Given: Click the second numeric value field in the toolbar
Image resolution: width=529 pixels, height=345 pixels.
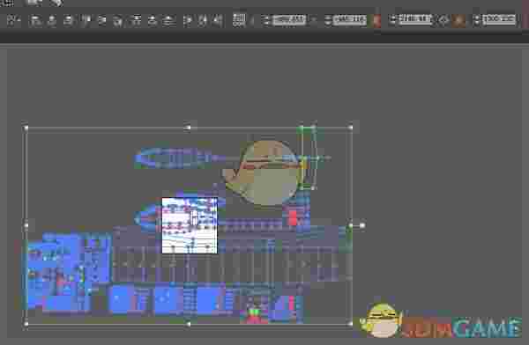Looking at the screenshot, I should [350, 20].
